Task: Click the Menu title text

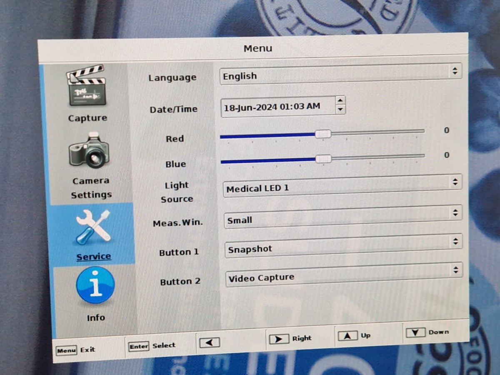Action: coord(258,48)
